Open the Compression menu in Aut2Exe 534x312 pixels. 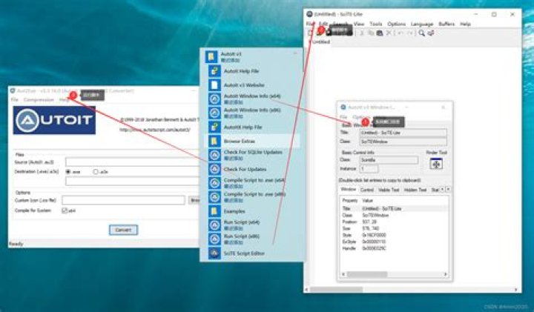[39, 100]
